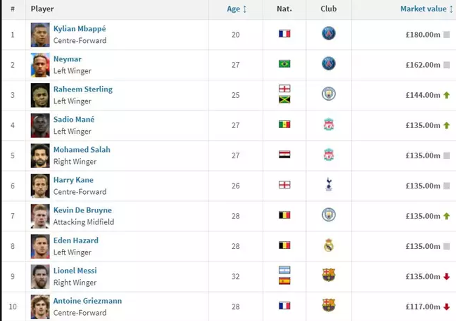Click Harry Kane's portrait photo

point(40,186)
